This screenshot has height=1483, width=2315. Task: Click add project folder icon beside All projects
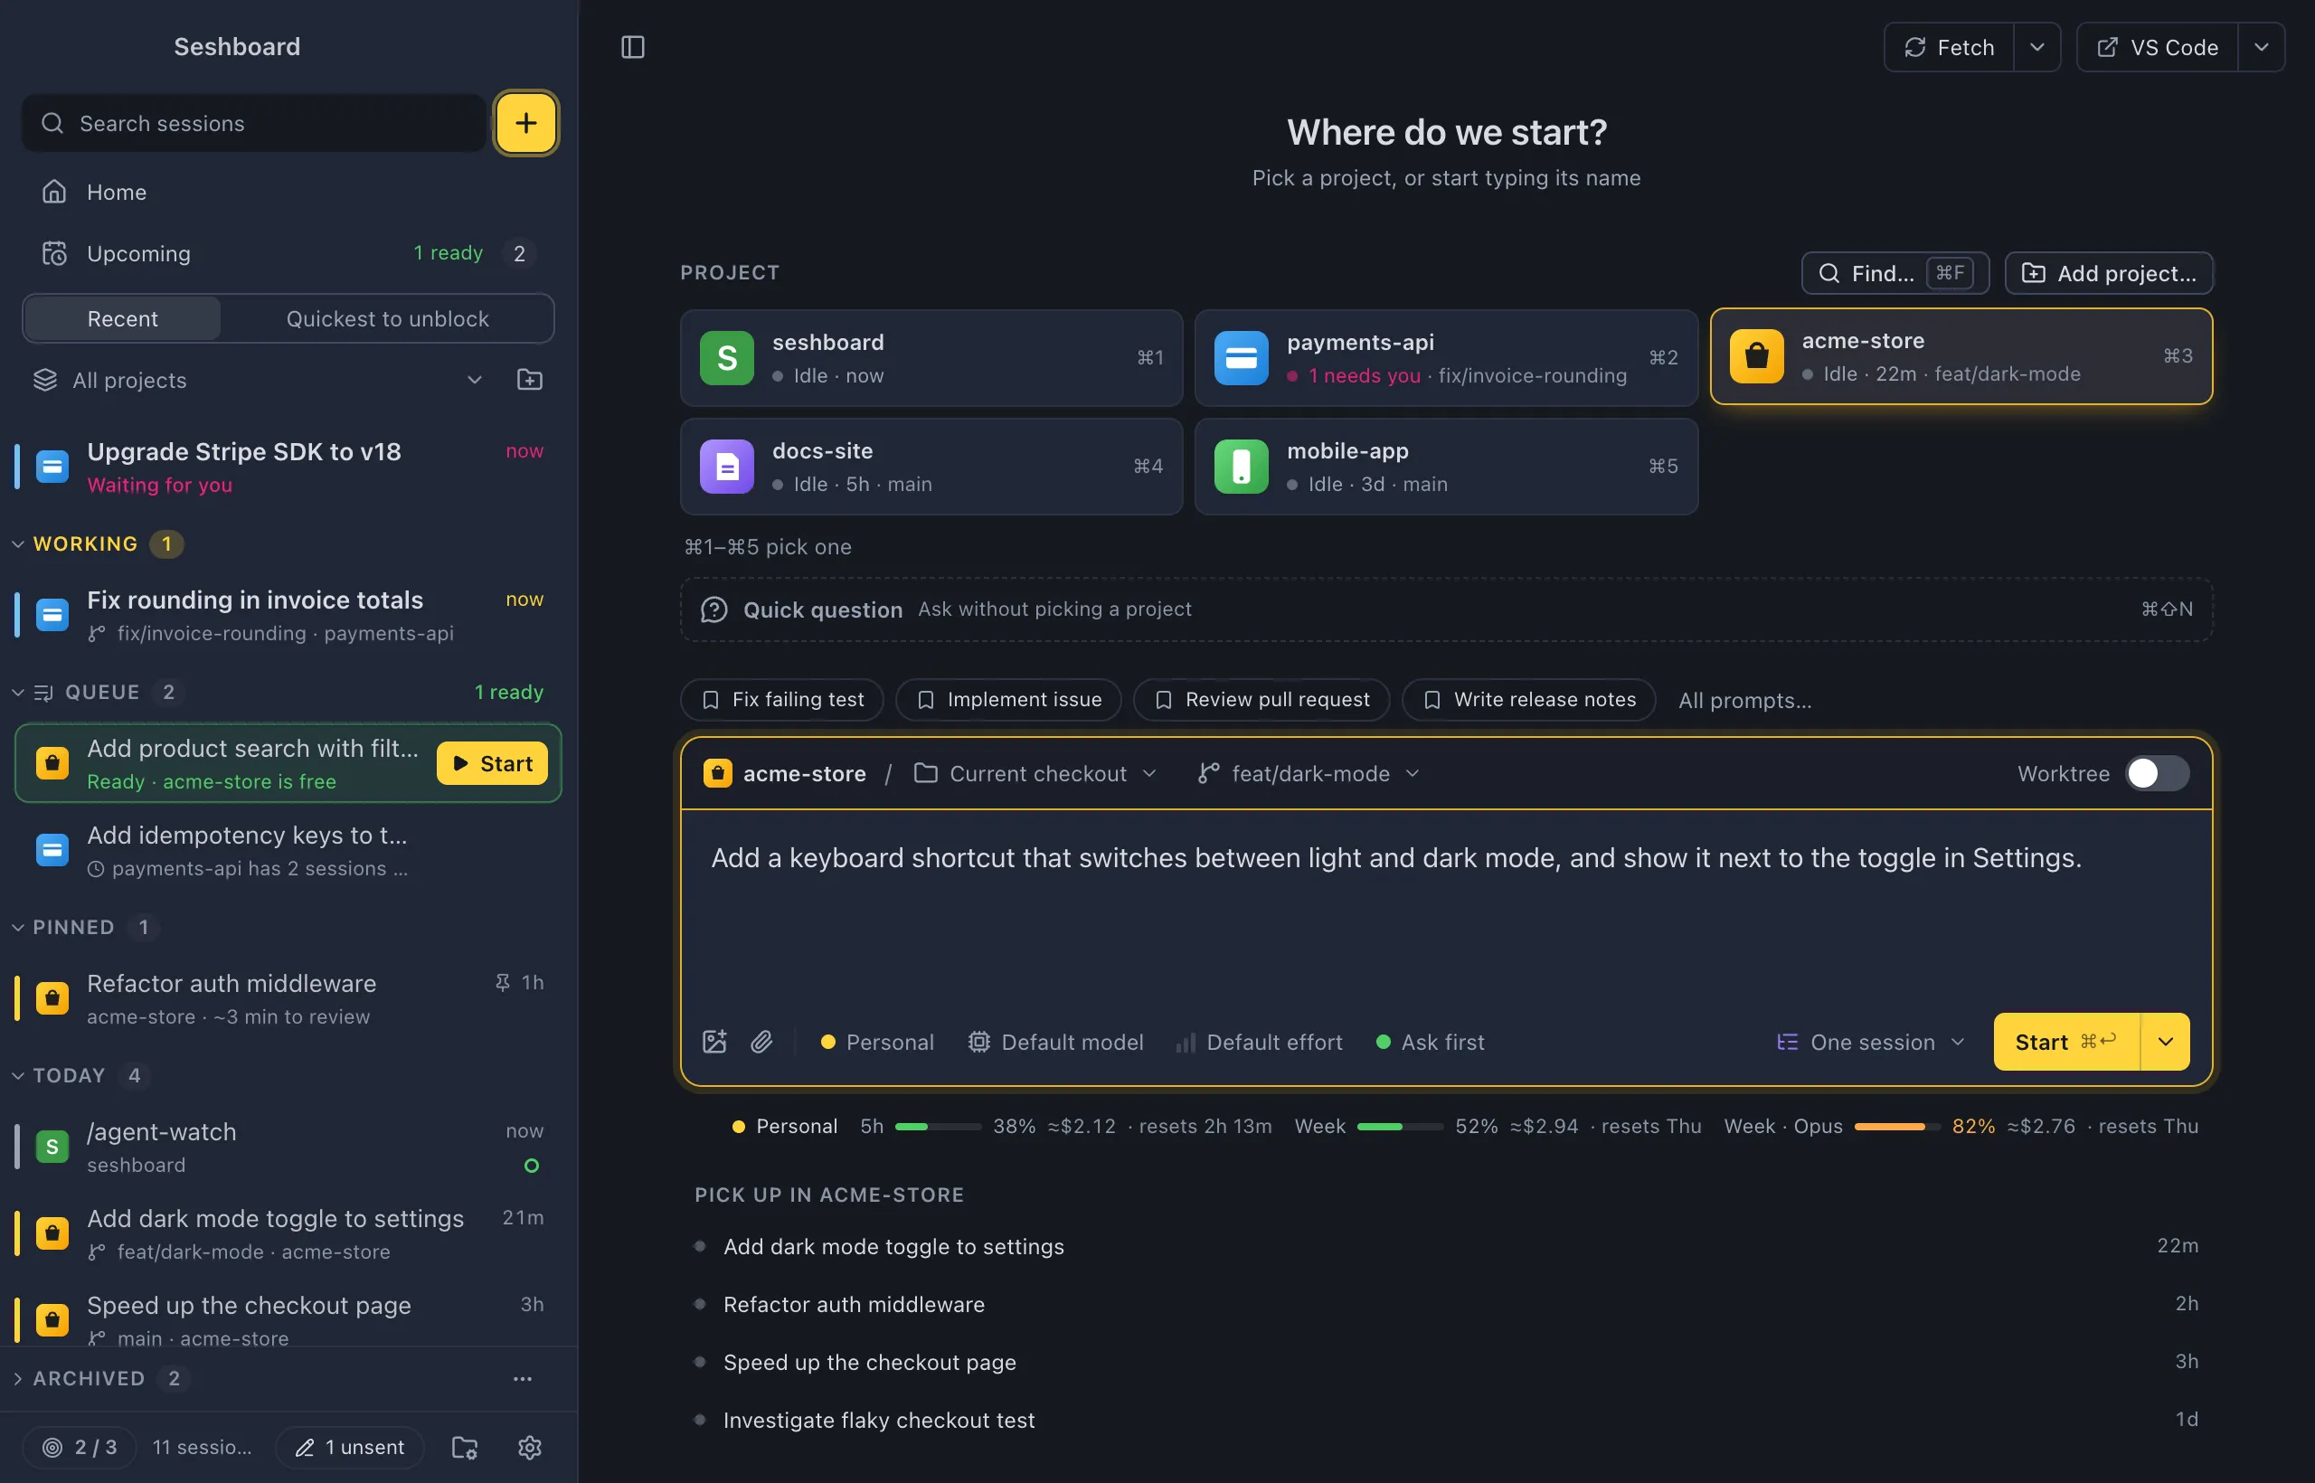530,380
